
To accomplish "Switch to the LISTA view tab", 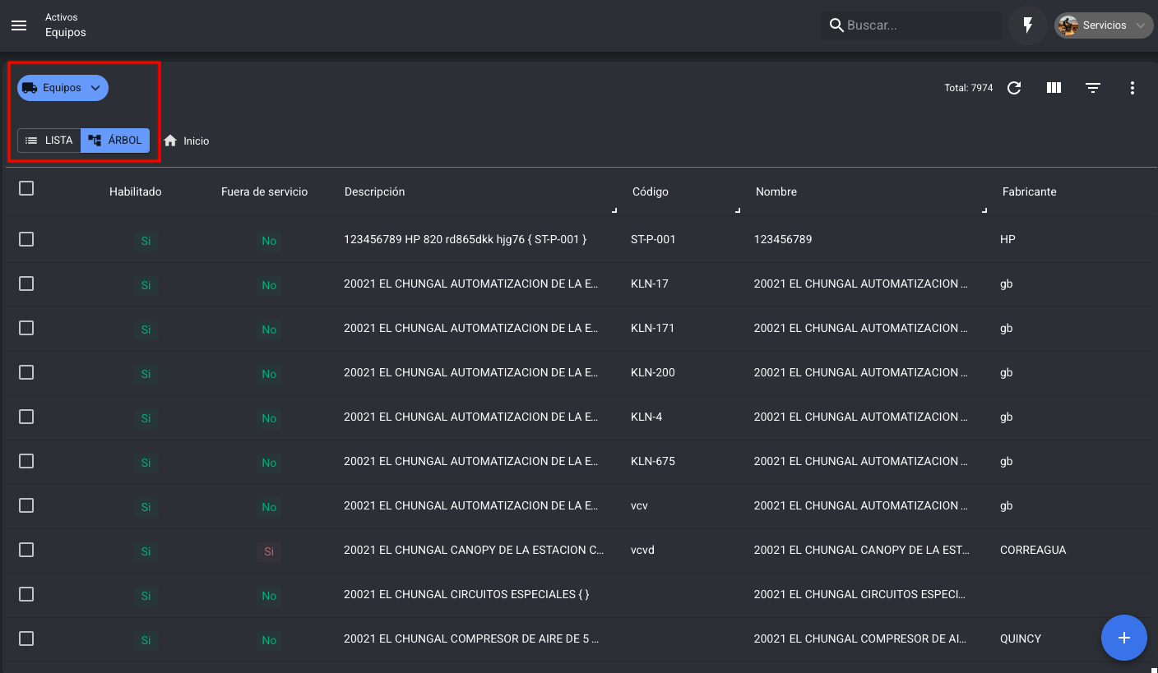I will 49,141.
